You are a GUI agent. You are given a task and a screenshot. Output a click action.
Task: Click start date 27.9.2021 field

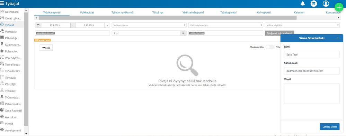56,25
